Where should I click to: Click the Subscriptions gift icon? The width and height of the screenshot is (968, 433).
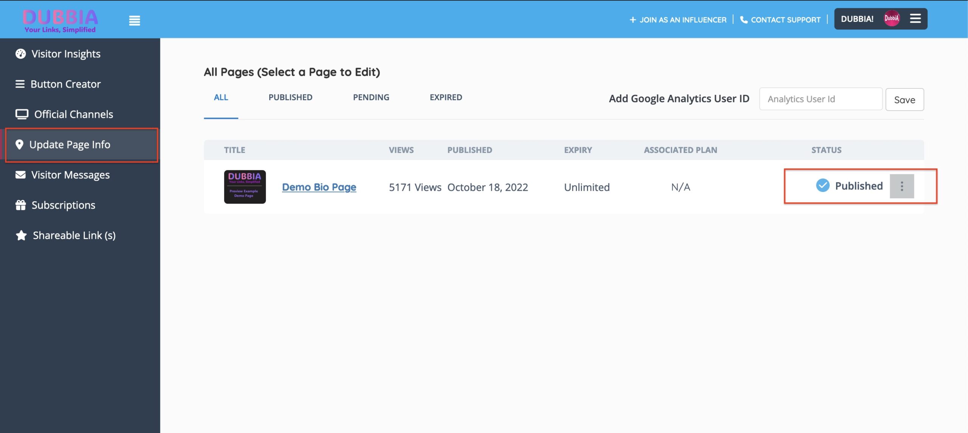pos(20,205)
